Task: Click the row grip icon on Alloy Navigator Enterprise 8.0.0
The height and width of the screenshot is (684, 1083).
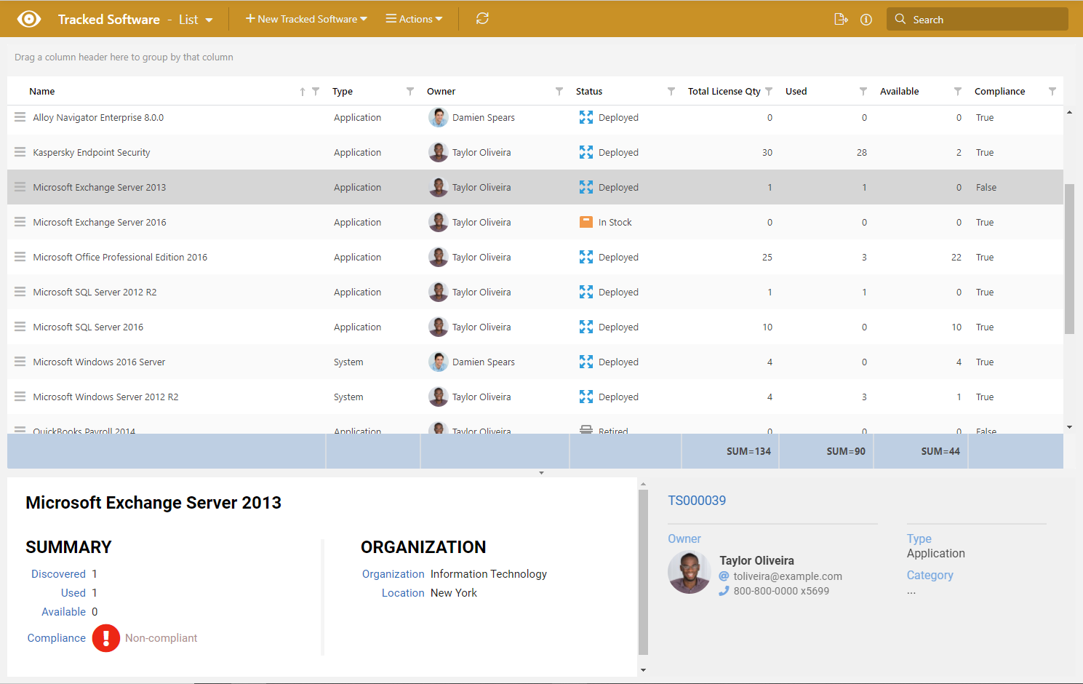Action: 20,117
